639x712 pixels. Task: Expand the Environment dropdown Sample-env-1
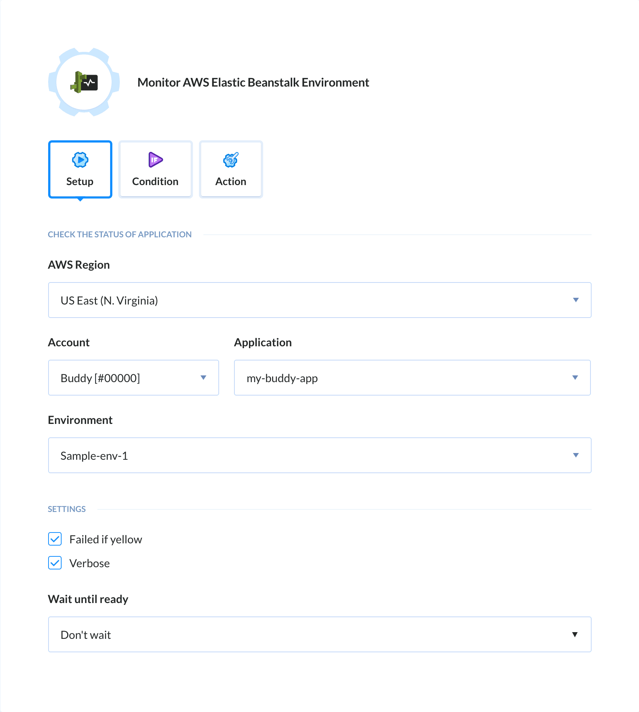tap(319, 455)
